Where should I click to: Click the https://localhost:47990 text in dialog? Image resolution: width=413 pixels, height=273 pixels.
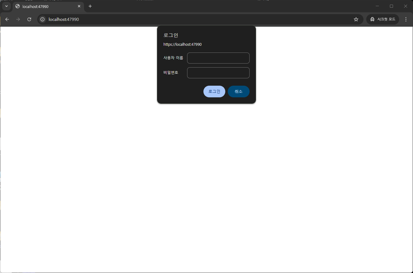click(x=182, y=45)
